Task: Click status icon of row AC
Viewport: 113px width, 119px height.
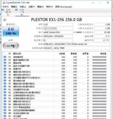Action: tap(5, 75)
